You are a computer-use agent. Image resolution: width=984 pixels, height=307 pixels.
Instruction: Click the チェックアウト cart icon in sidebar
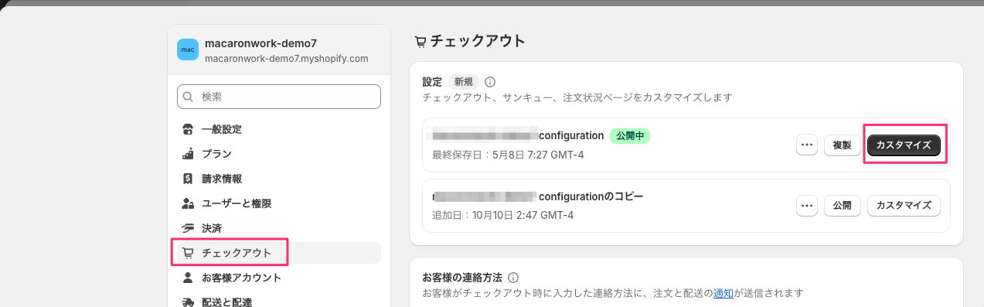[x=188, y=253]
